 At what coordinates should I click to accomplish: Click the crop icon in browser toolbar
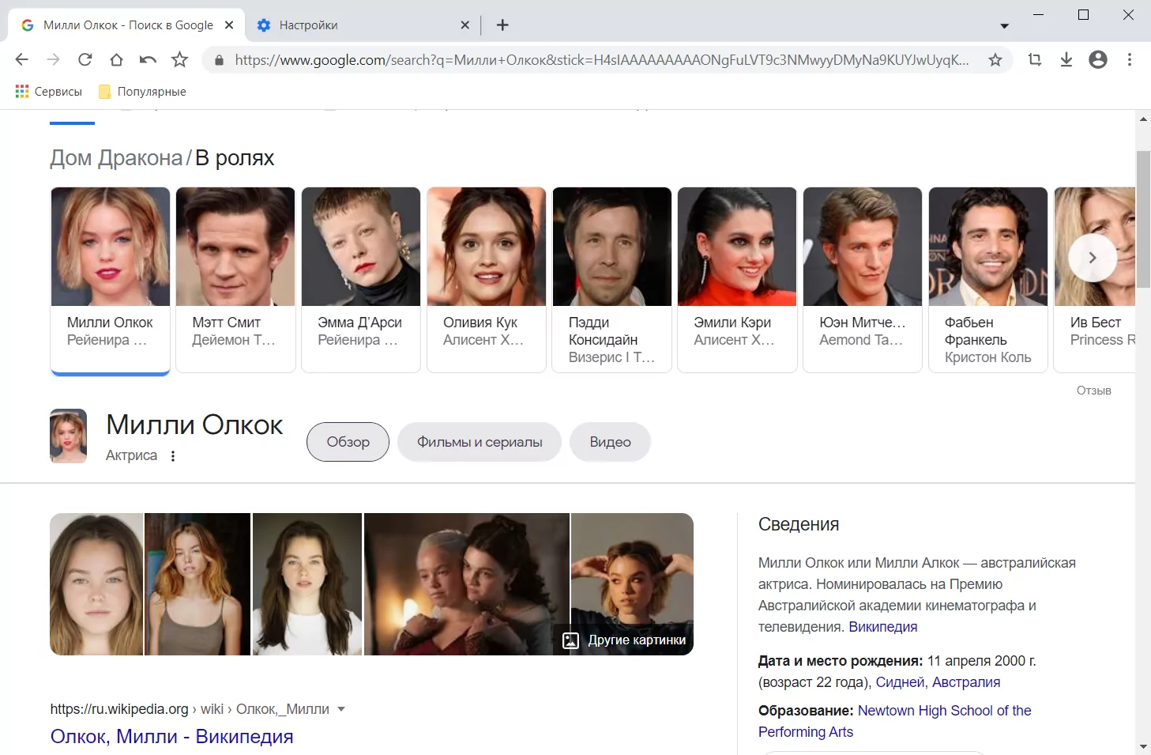tap(1035, 59)
